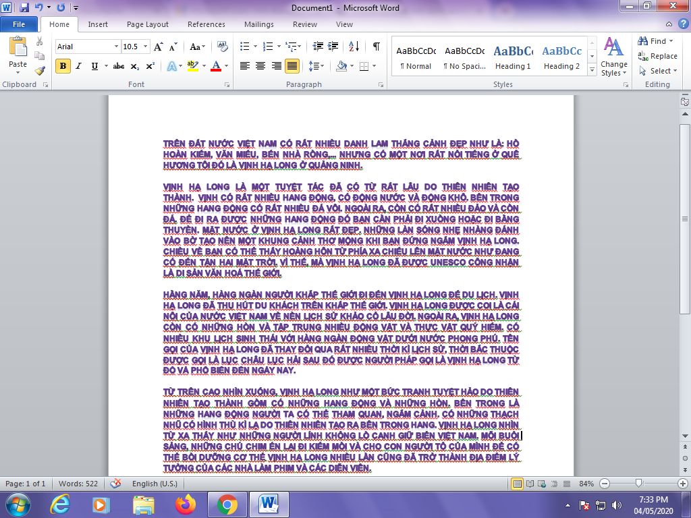Zoom out with minus button

click(x=605, y=484)
